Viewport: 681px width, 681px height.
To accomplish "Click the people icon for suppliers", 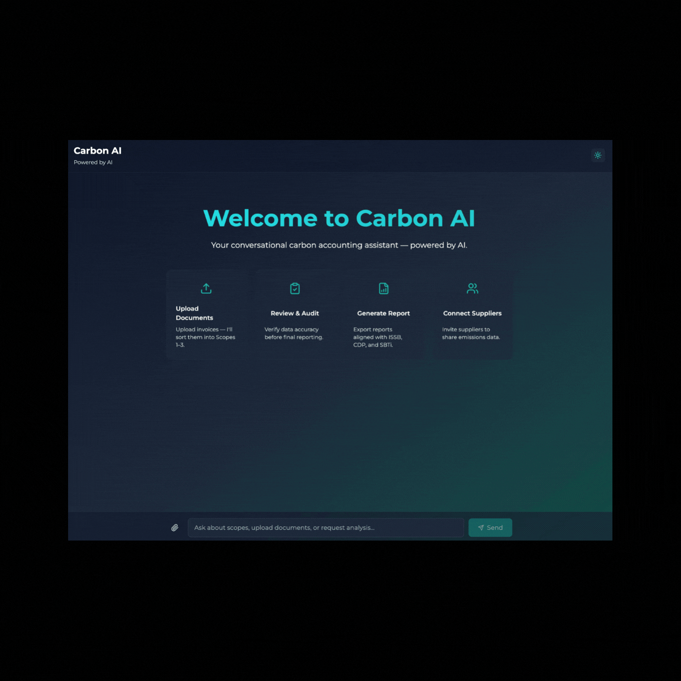I will [472, 288].
